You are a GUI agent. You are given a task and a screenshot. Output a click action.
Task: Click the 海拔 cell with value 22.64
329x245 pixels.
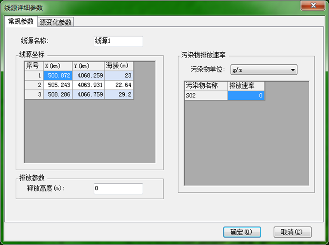(119, 85)
